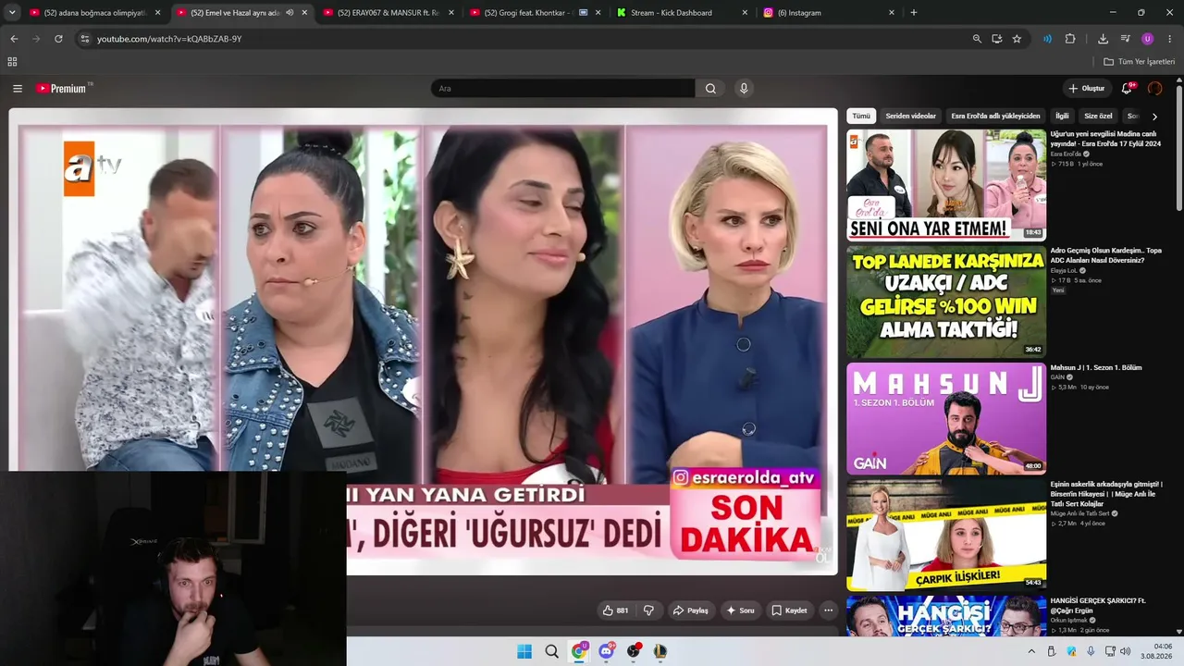
Task: Close the Grogi feat. Khontkar tab
Action: [x=598, y=13]
